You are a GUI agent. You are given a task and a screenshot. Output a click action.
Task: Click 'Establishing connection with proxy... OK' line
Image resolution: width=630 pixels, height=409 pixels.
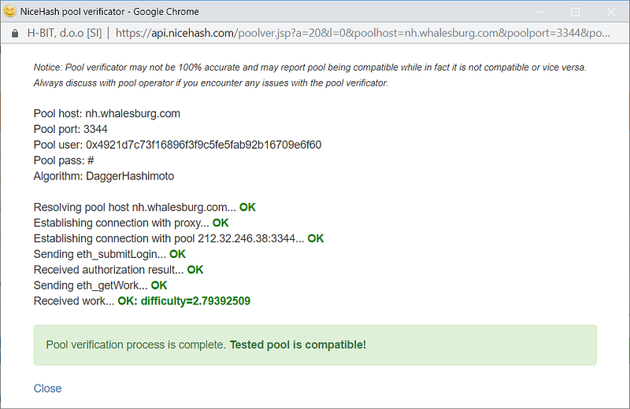[131, 223]
